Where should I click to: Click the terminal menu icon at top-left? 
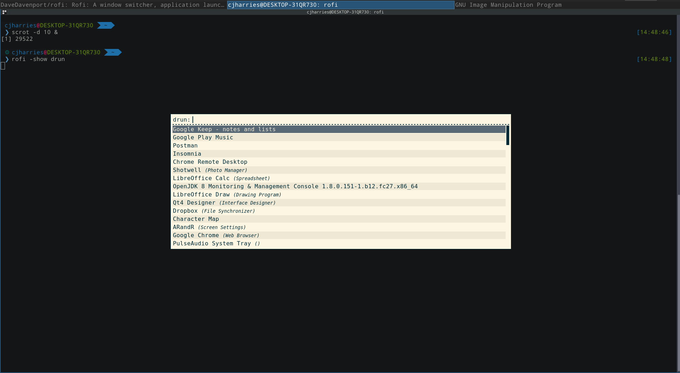pyautogui.click(x=4, y=12)
